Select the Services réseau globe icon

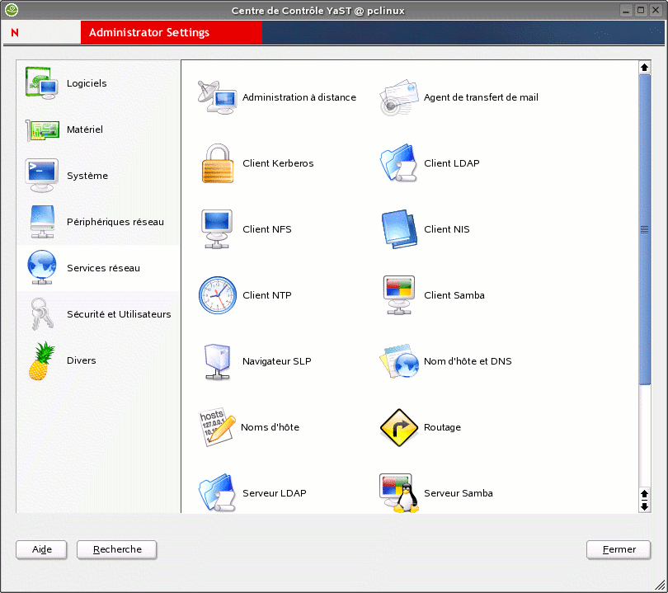(x=42, y=267)
